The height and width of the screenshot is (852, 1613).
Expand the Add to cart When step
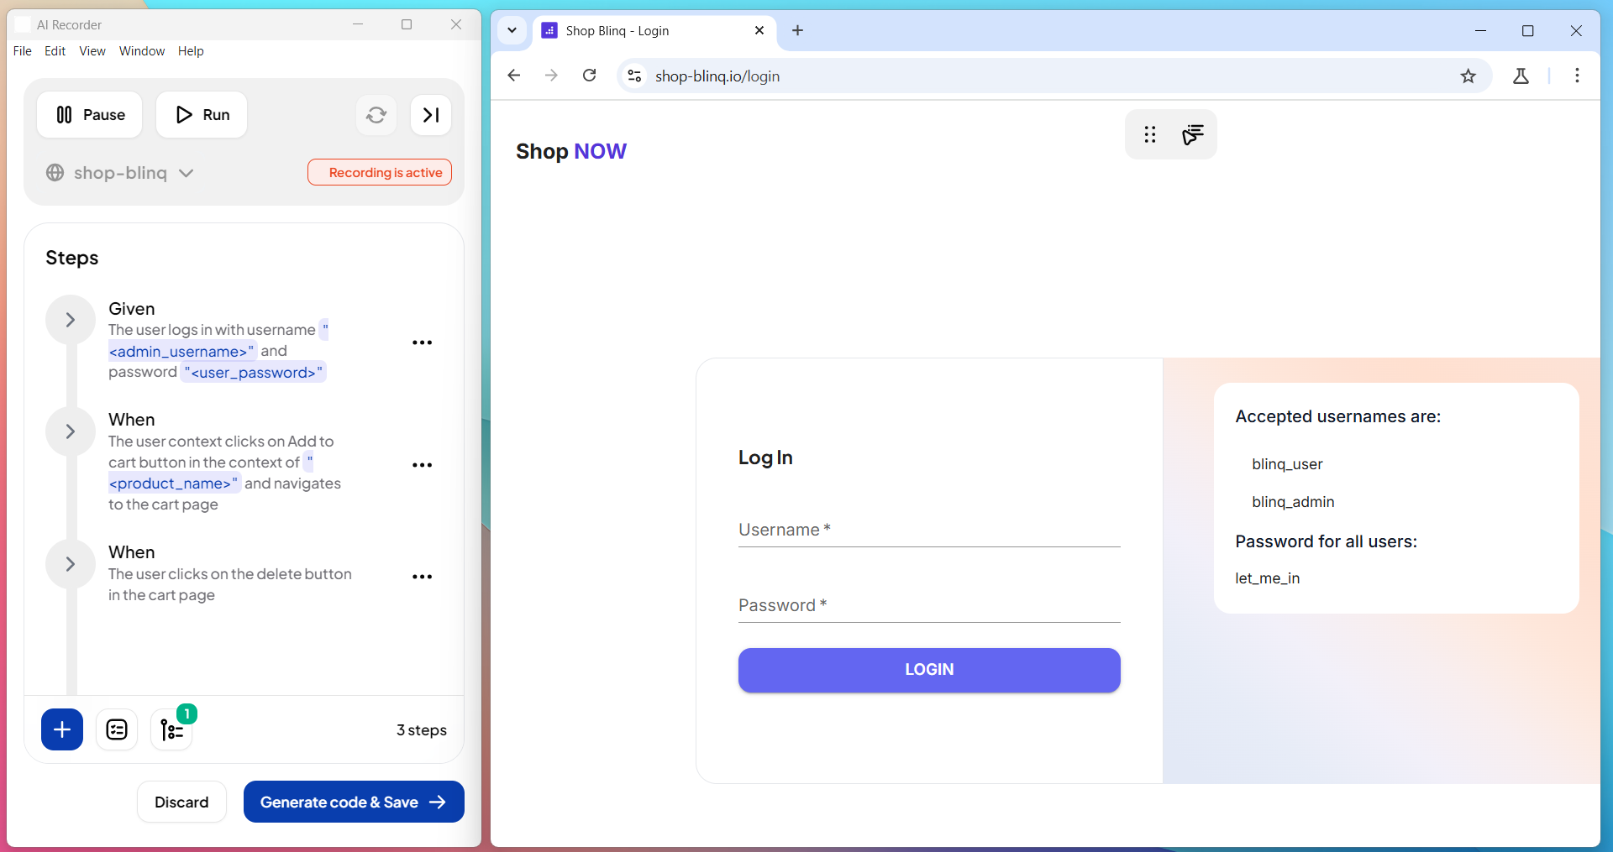(71, 431)
